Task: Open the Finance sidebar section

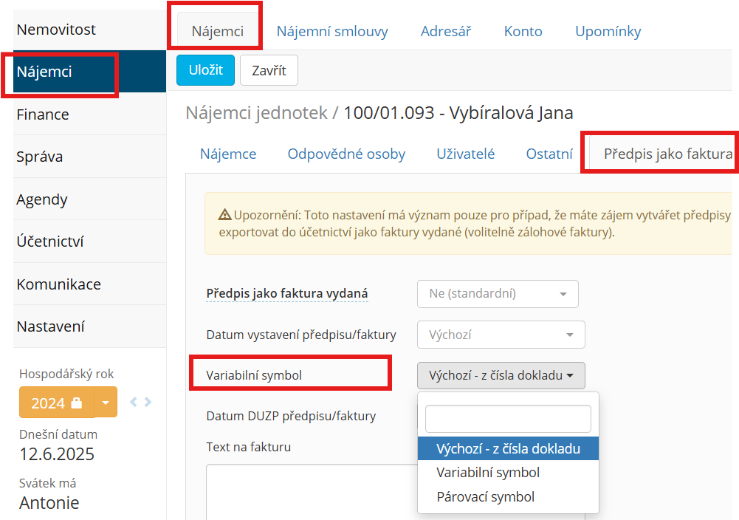Action: point(89,114)
